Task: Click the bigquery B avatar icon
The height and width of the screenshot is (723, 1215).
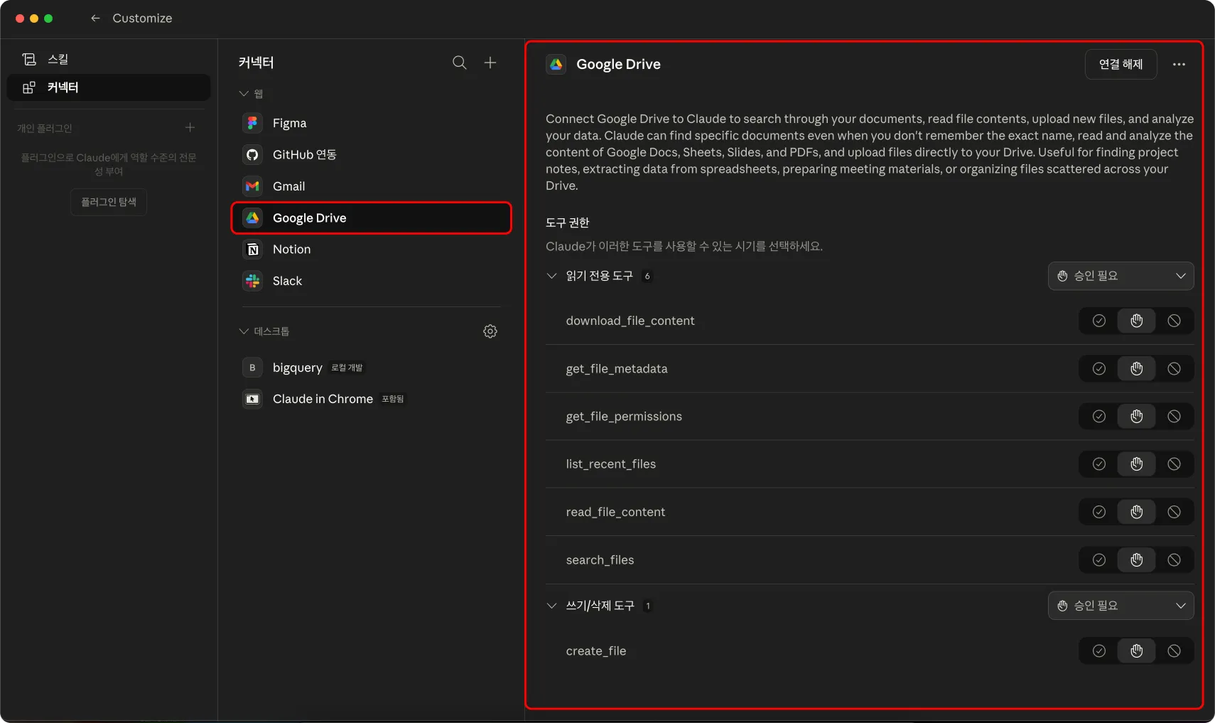Action: point(252,368)
